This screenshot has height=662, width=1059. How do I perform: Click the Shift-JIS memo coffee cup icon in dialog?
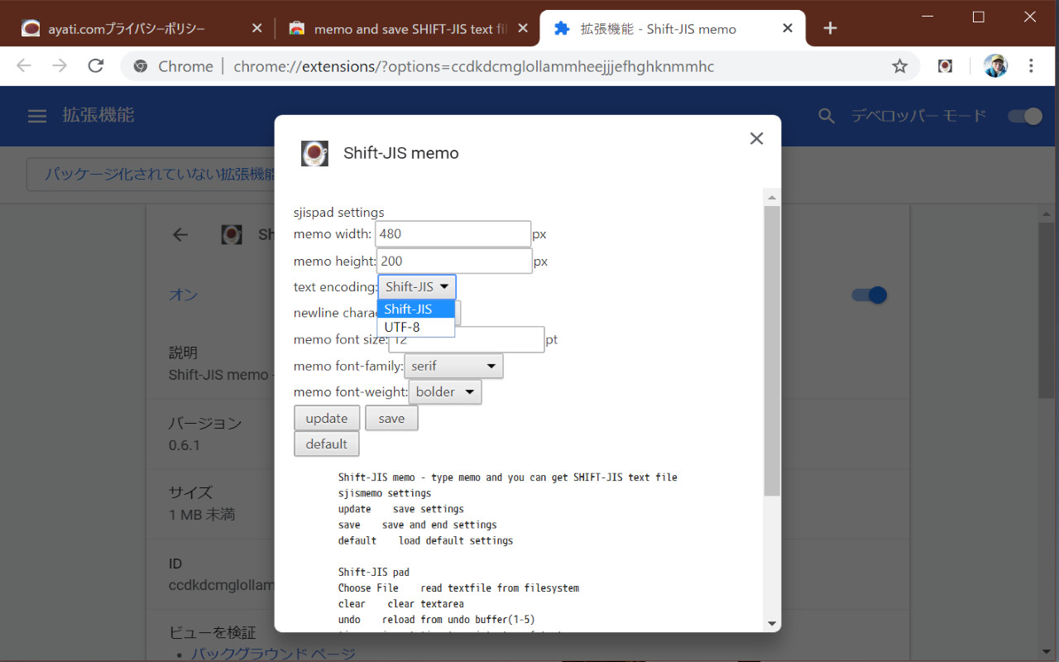(314, 153)
